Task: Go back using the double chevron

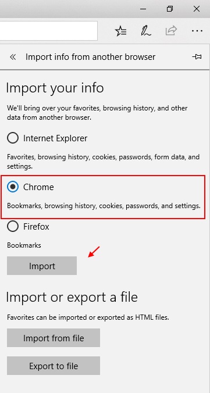Action: tap(13, 57)
